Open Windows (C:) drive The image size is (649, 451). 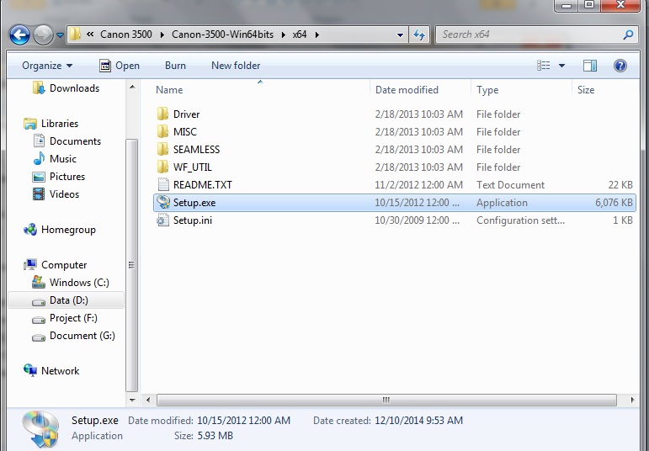(x=79, y=283)
